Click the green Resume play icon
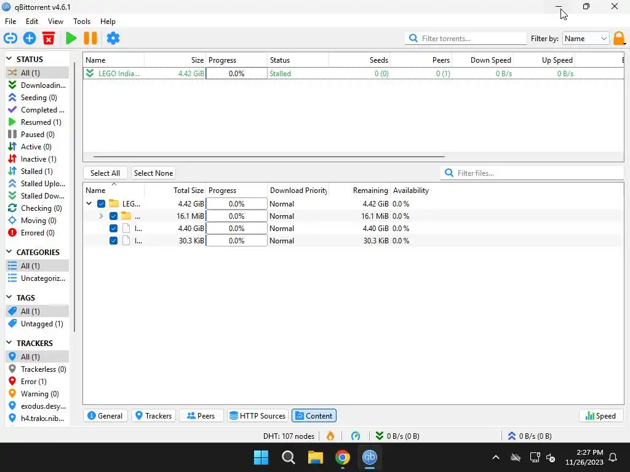 click(71, 39)
